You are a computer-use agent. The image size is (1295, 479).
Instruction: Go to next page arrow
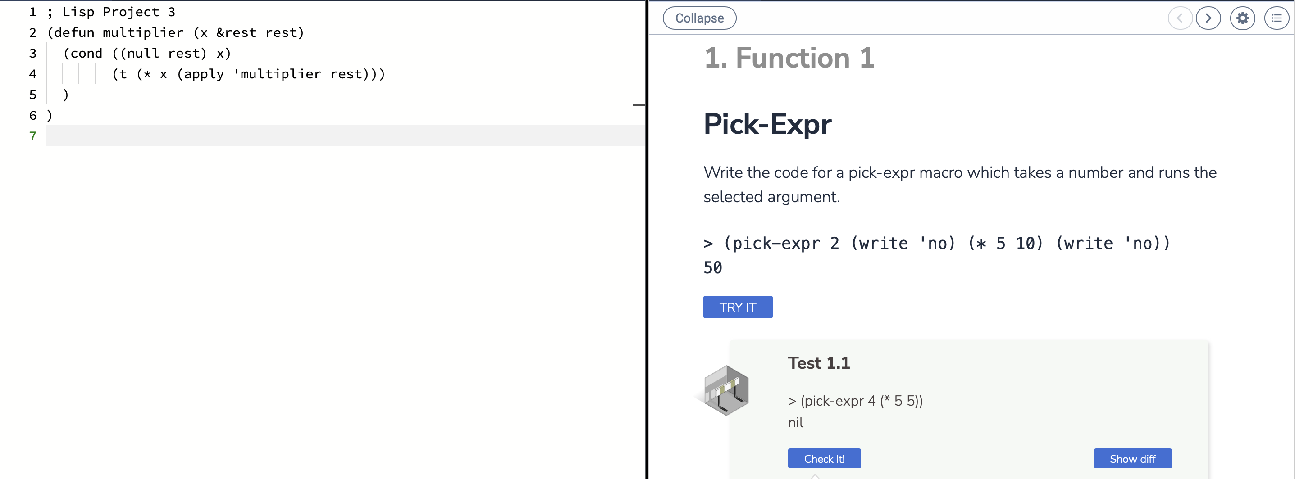point(1208,18)
